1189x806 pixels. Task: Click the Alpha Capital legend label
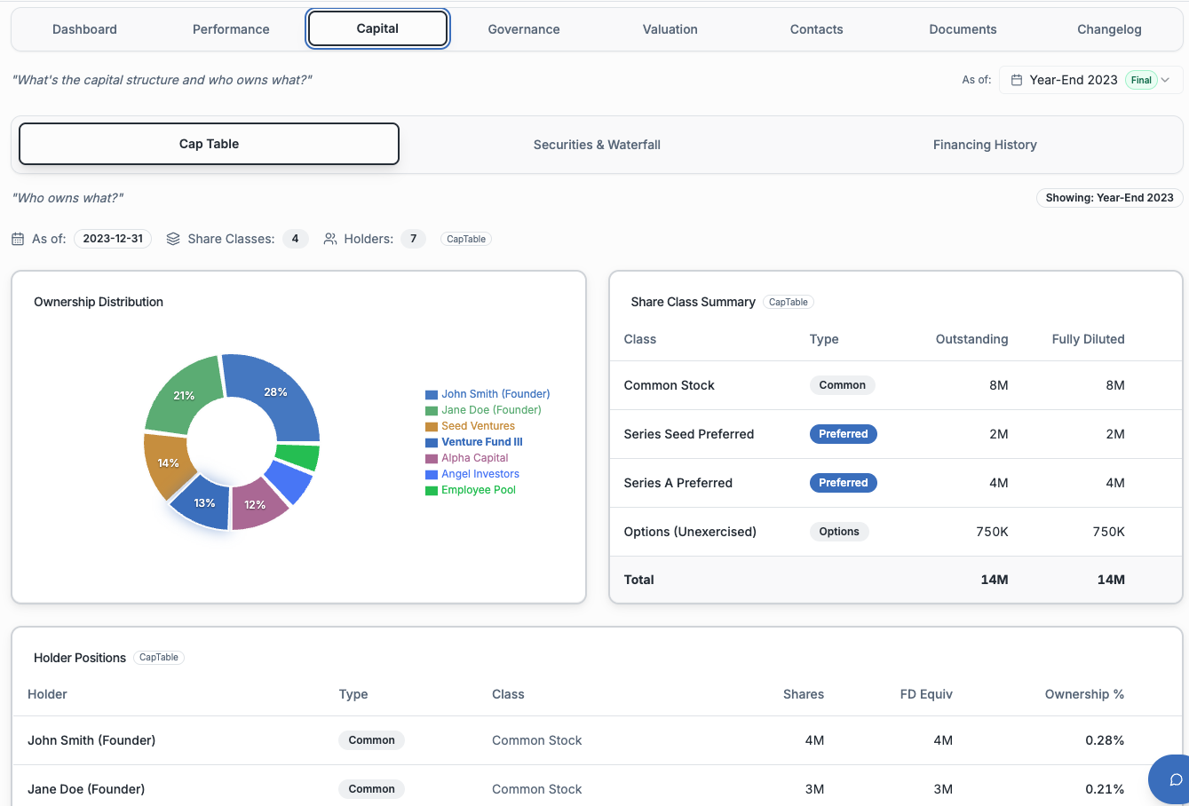[x=475, y=458]
